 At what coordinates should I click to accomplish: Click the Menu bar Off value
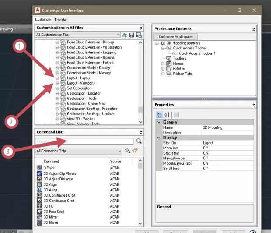(227, 148)
